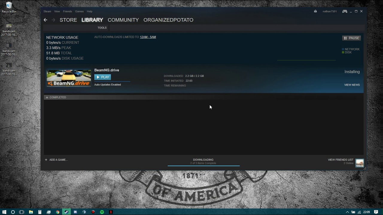Open the COMMUNITY tab
383x215 pixels.
pos(123,20)
